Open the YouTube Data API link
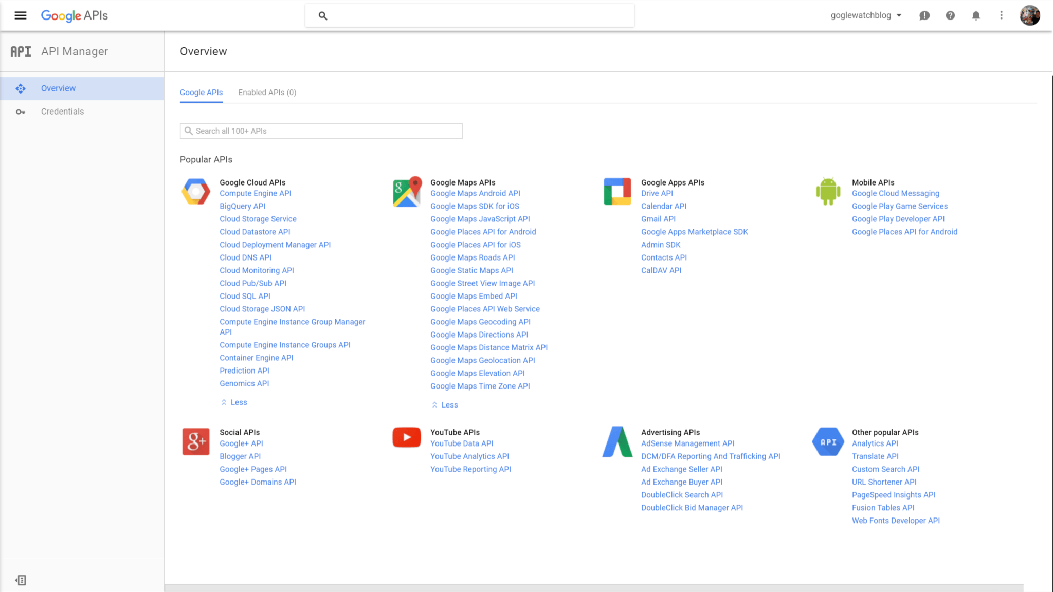This screenshot has width=1053, height=592. click(461, 443)
